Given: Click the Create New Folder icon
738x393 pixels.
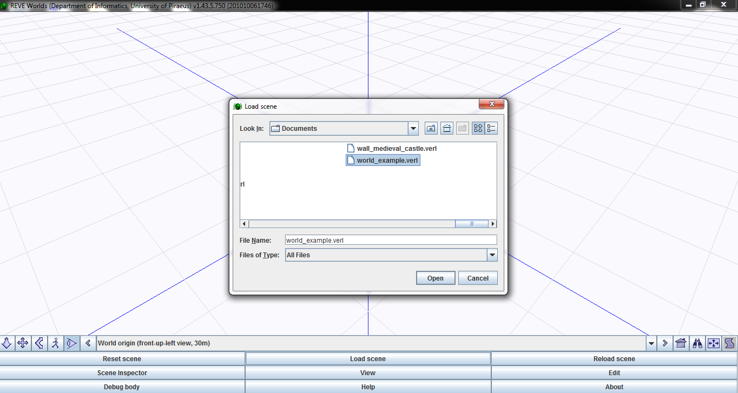Looking at the screenshot, I should coord(463,128).
